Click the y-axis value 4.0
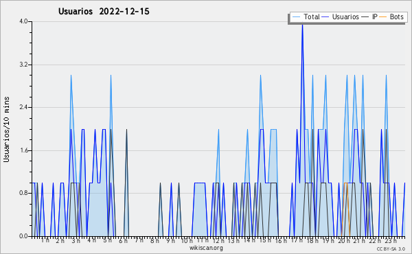This screenshot has height=254, width=412. (x=23, y=21)
